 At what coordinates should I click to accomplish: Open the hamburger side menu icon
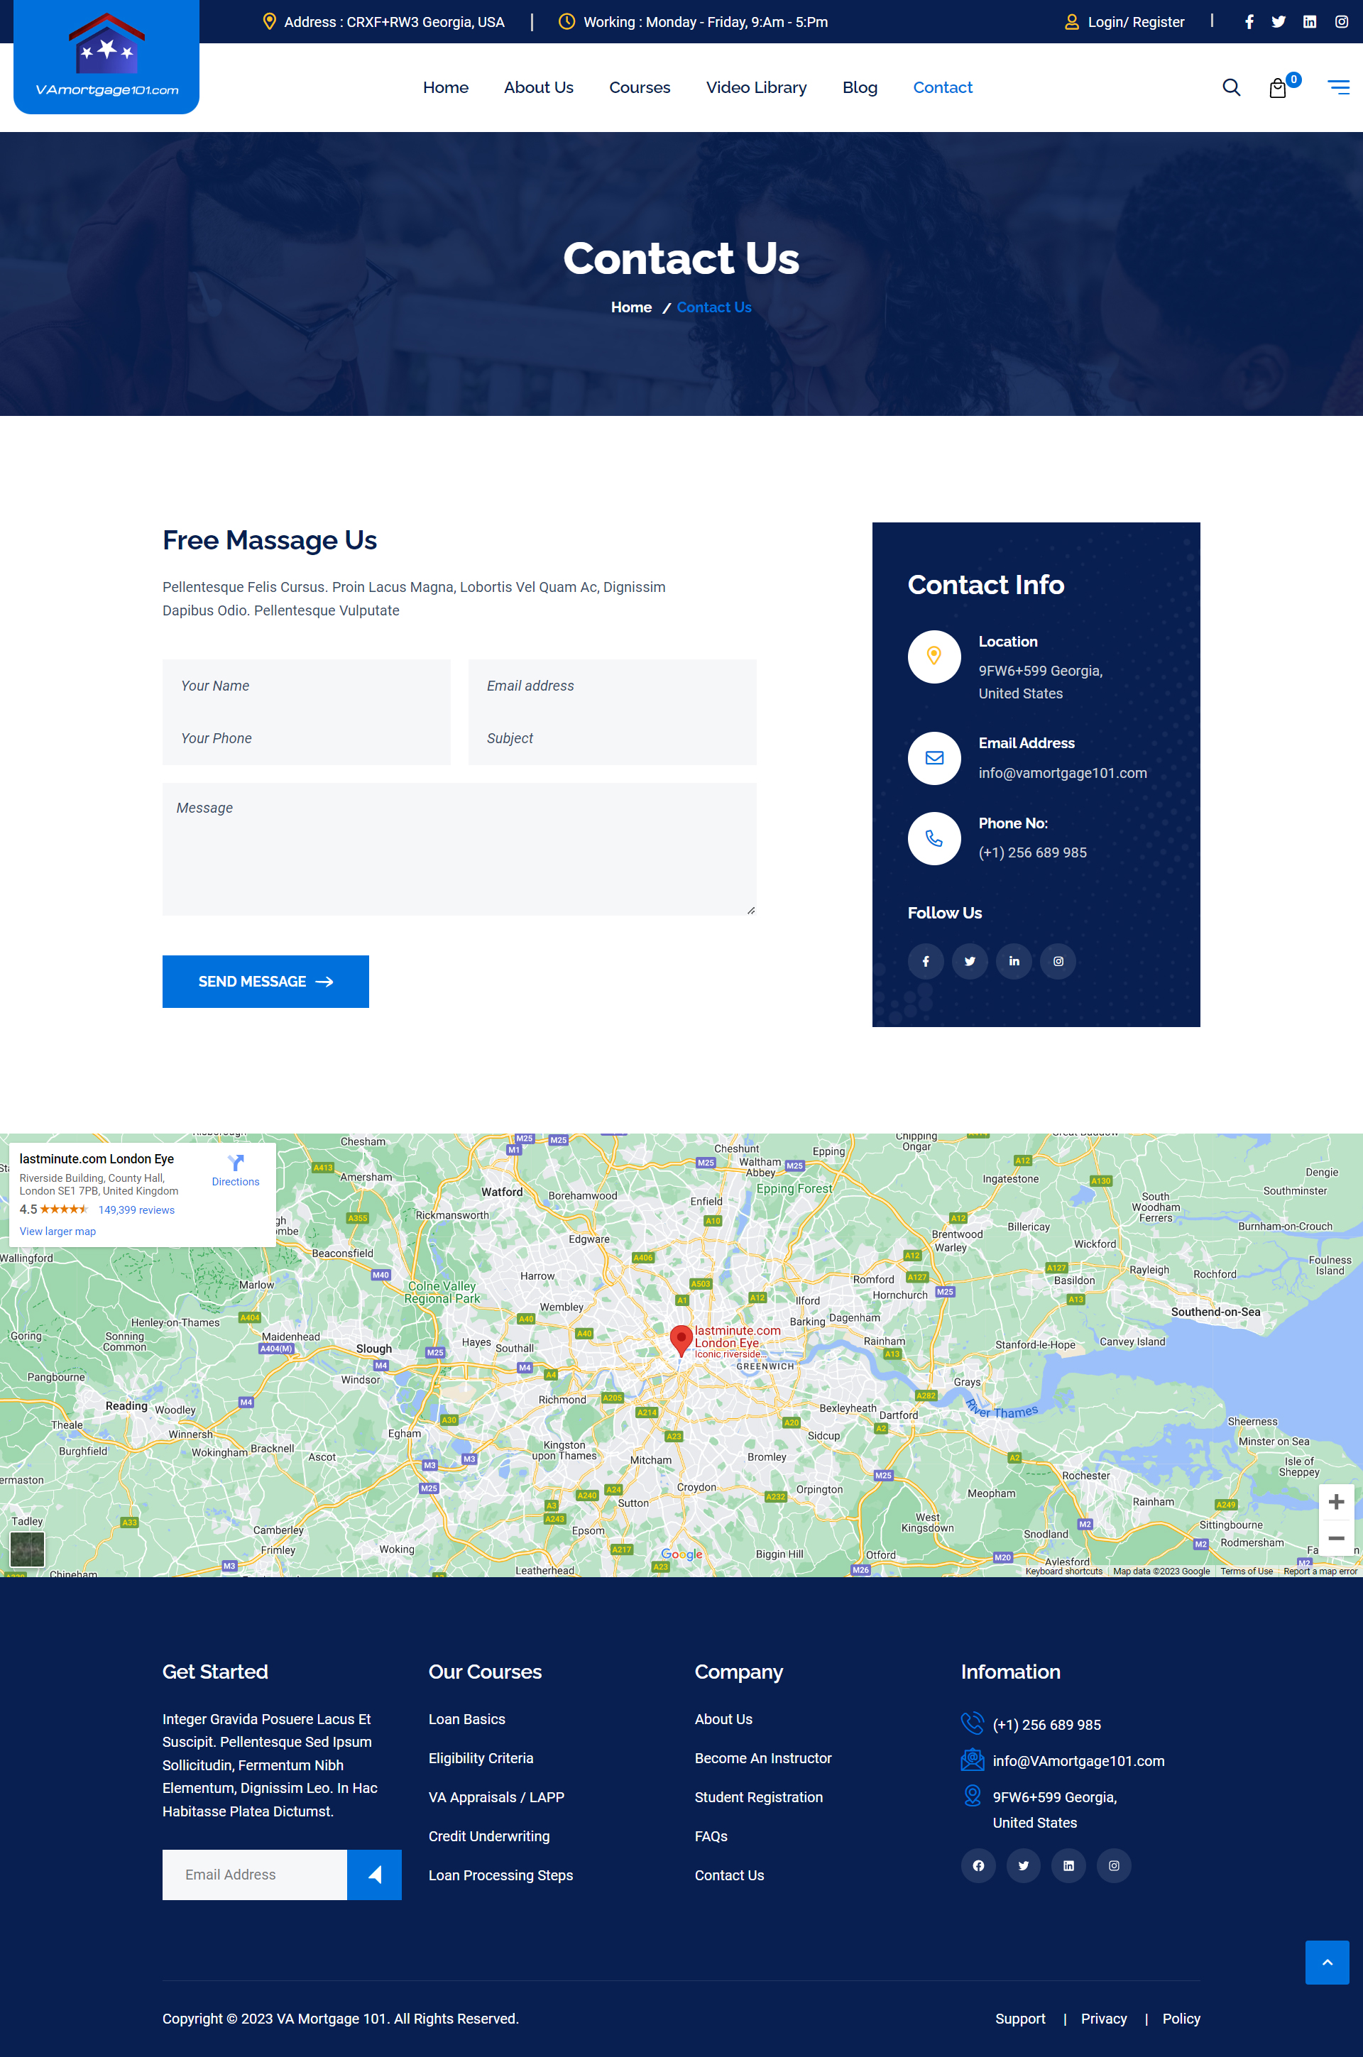point(1337,87)
